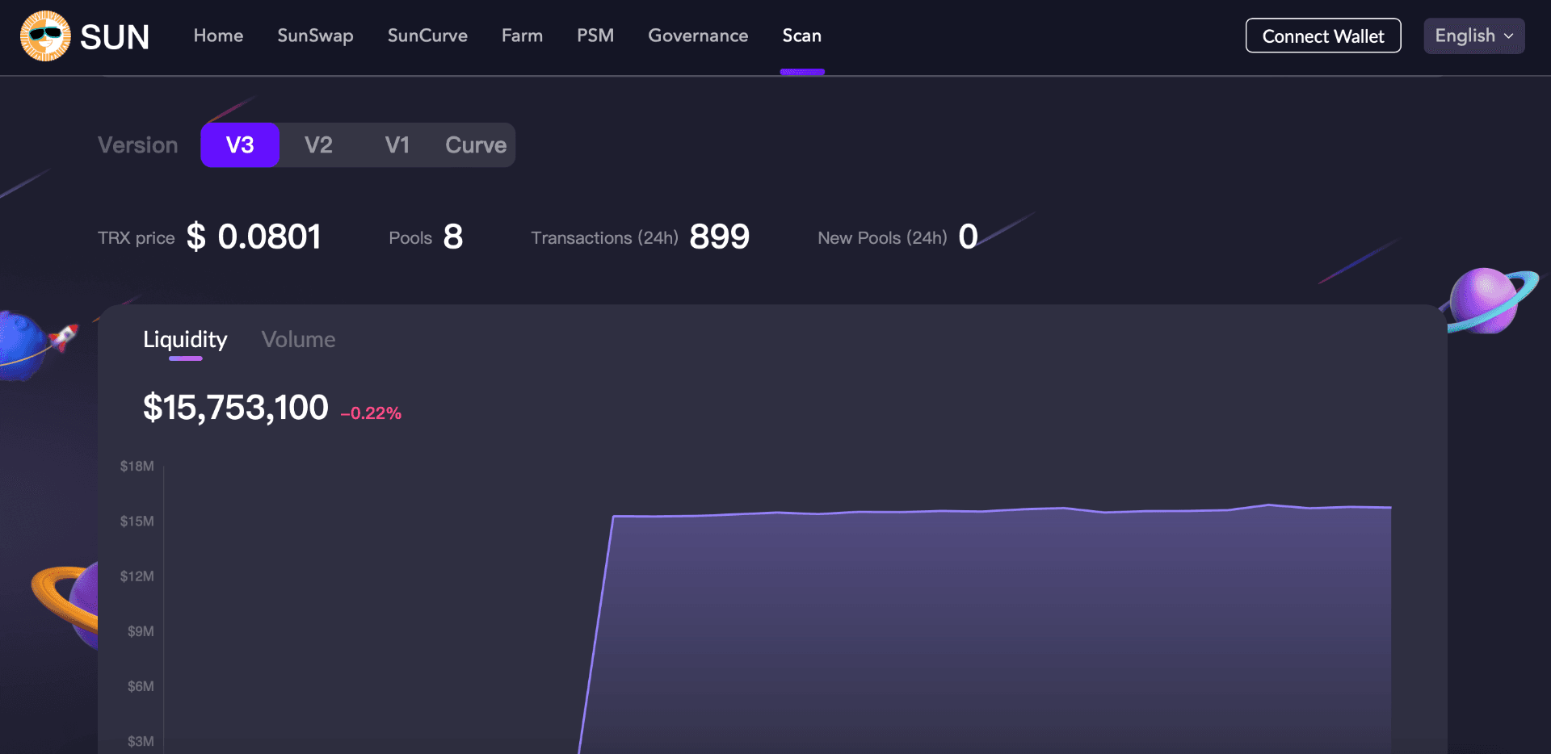Navigate to the Farm page
This screenshot has height=754, width=1551.
coord(522,36)
